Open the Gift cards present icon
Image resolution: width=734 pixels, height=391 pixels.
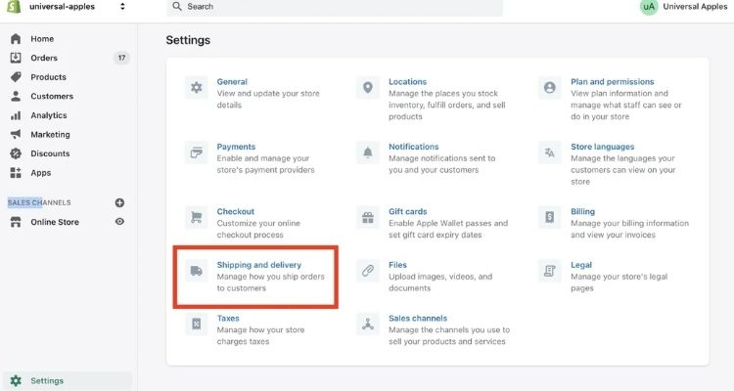tap(368, 217)
